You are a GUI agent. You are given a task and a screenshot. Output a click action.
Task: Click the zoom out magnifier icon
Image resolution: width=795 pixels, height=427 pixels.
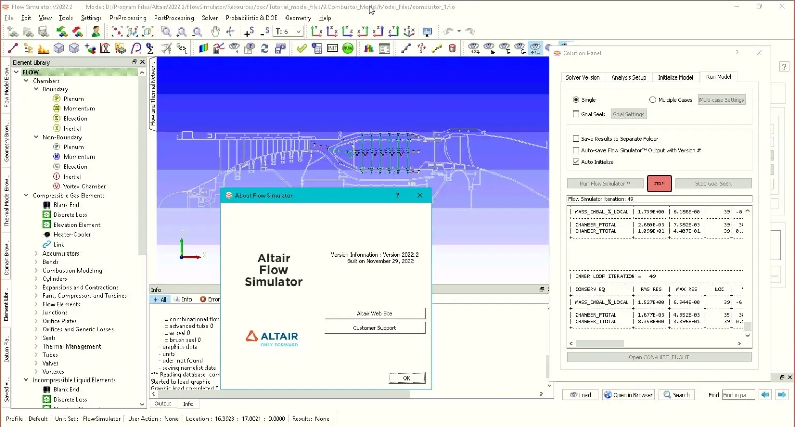coord(197,32)
